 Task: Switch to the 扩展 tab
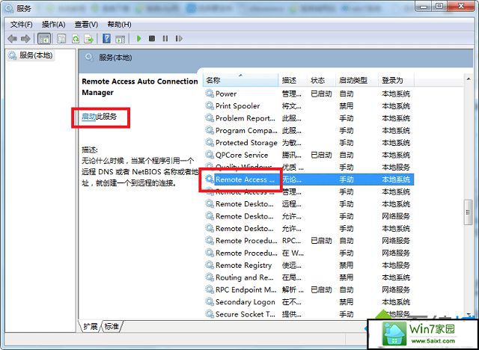(91, 327)
